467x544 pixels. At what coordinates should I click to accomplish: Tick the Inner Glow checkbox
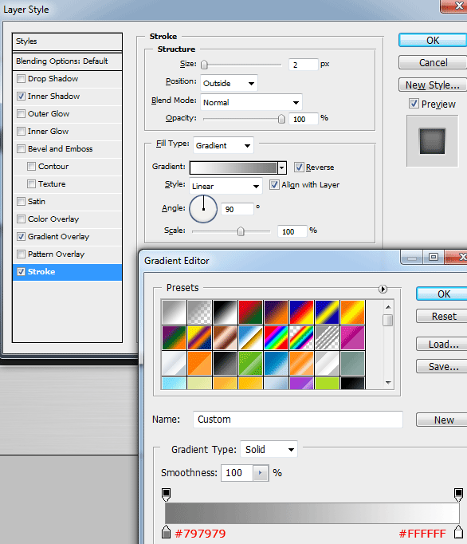click(22, 131)
